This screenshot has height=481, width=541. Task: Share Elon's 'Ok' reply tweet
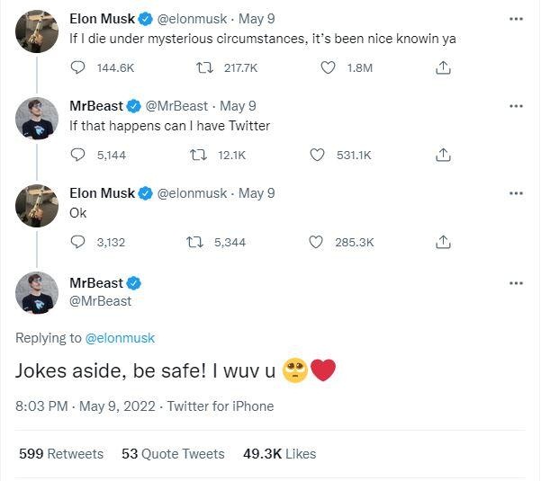pyautogui.click(x=443, y=242)
